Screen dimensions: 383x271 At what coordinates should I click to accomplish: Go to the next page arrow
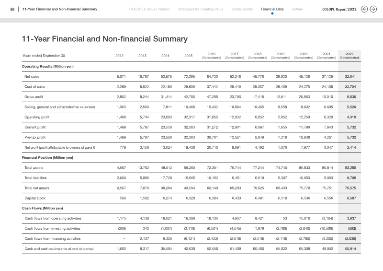(373, 9)
